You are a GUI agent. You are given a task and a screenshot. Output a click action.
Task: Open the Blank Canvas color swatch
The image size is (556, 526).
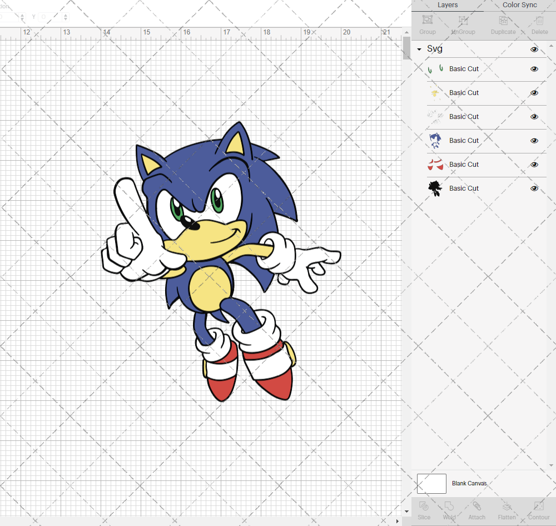pyautogui.click(x=431, y=483)
